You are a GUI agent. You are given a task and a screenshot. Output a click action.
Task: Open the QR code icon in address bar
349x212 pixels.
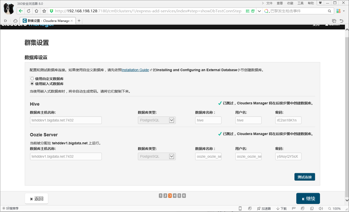pyautogui.click(x=247, y=11)
